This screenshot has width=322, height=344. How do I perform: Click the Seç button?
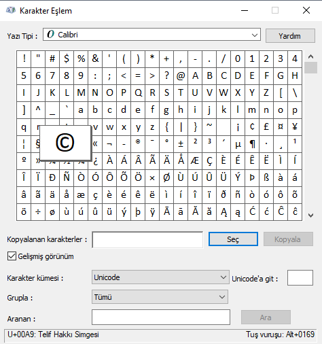233,239
